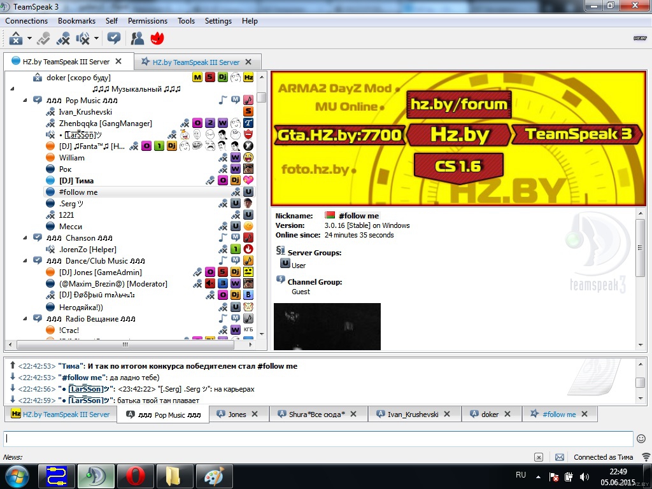The width and height of the screenshot is (652, 489).
Task: Open the Windows Explorer folder in the taskbar
Action: pyautogui.click(x=174, y=476)
